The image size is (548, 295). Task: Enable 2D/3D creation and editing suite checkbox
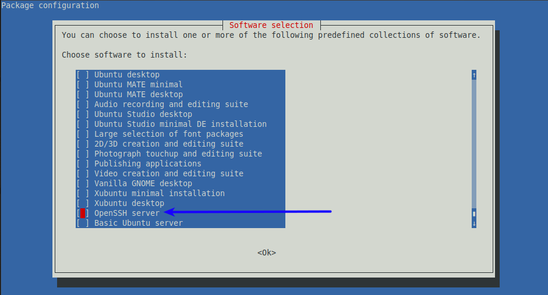pos(83,144)
